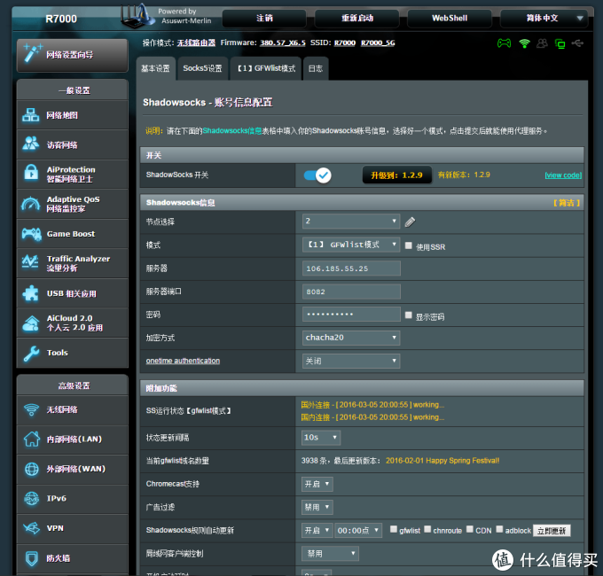Viewport: 603px width, 576px height.
Task: Open the 加密方式 chacha20 dropdown
Action: click(350, 338)
